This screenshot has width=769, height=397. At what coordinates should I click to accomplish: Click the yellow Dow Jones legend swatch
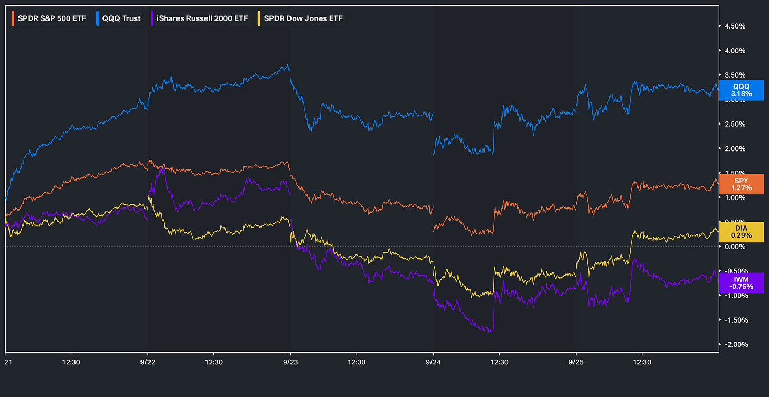tap(259, 18)
